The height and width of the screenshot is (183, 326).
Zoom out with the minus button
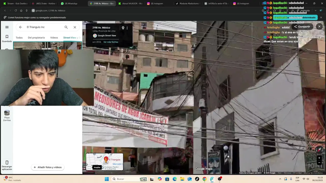[x=319, y=163]
